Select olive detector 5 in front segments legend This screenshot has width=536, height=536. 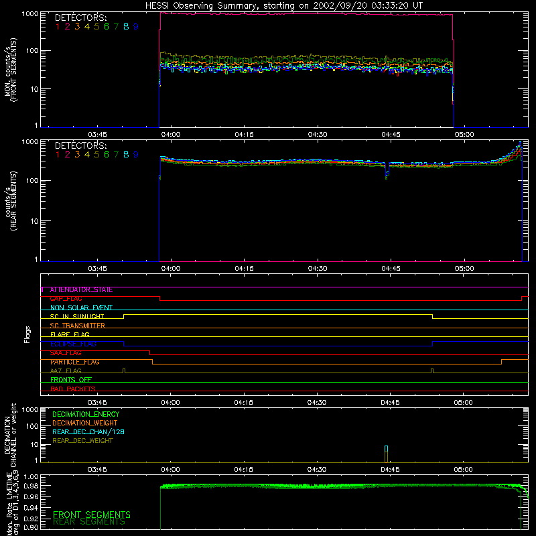pos(96,27)
